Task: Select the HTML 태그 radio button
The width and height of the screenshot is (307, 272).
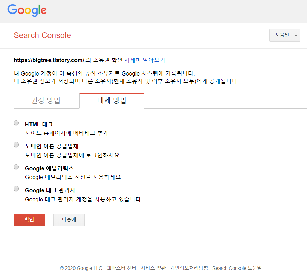Action: [x=16, y=123]
